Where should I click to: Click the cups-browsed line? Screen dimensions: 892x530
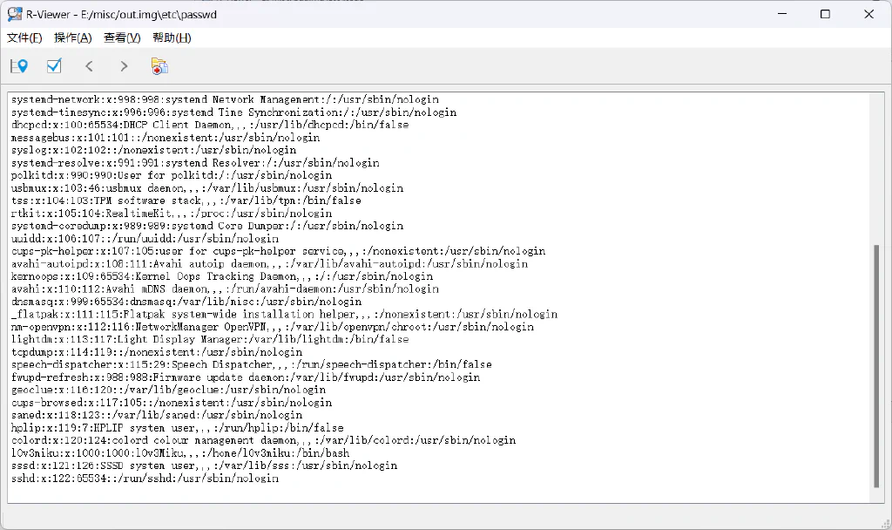[x=172, y=403]
